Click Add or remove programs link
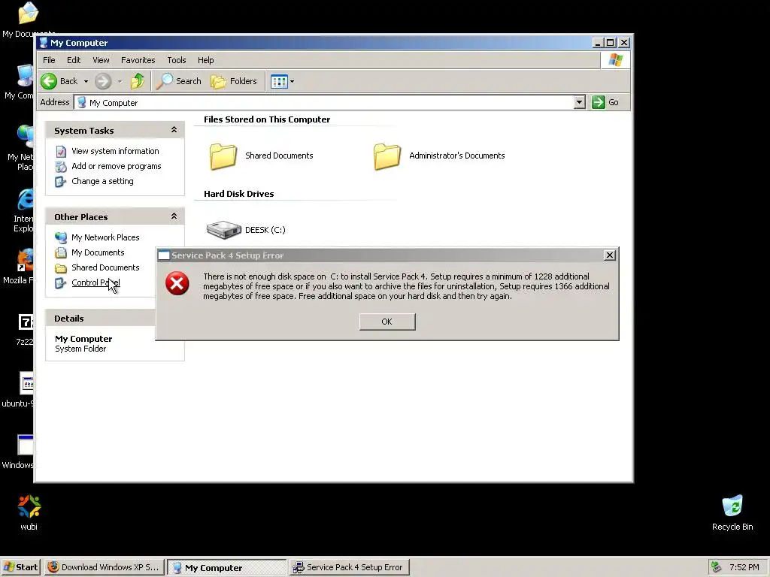The height and width of the screenshot is (577, 770). [117, 166]
